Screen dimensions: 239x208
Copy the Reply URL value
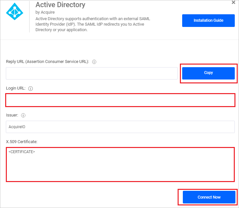click(208, 73)
